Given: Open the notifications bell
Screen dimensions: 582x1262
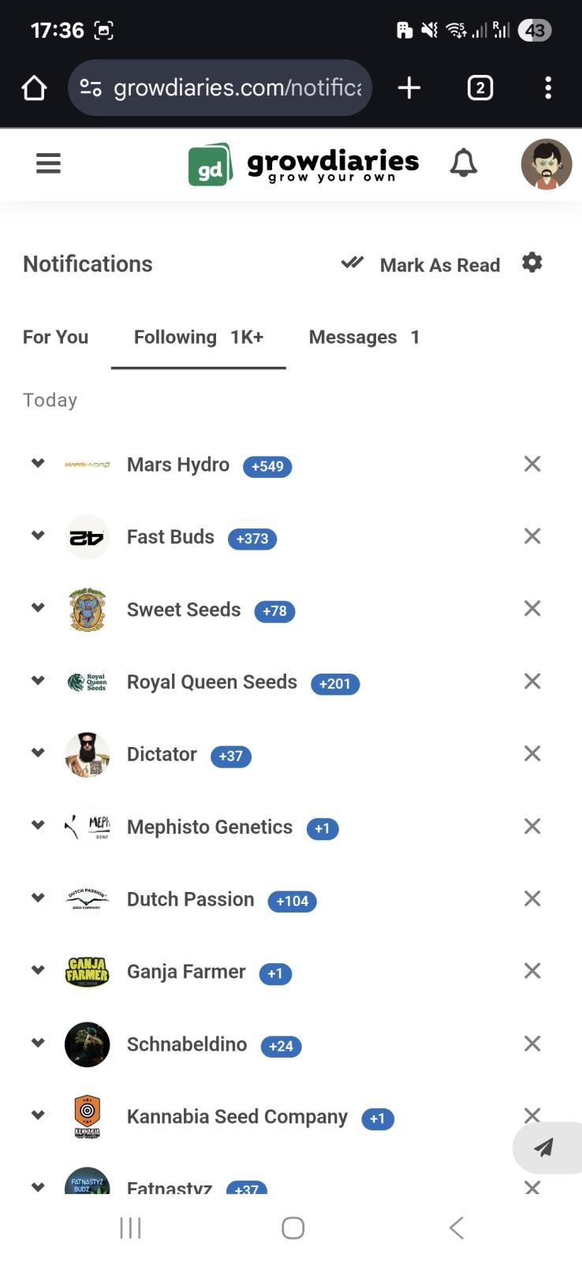Looking at the screenshot, I should [463, 163].
